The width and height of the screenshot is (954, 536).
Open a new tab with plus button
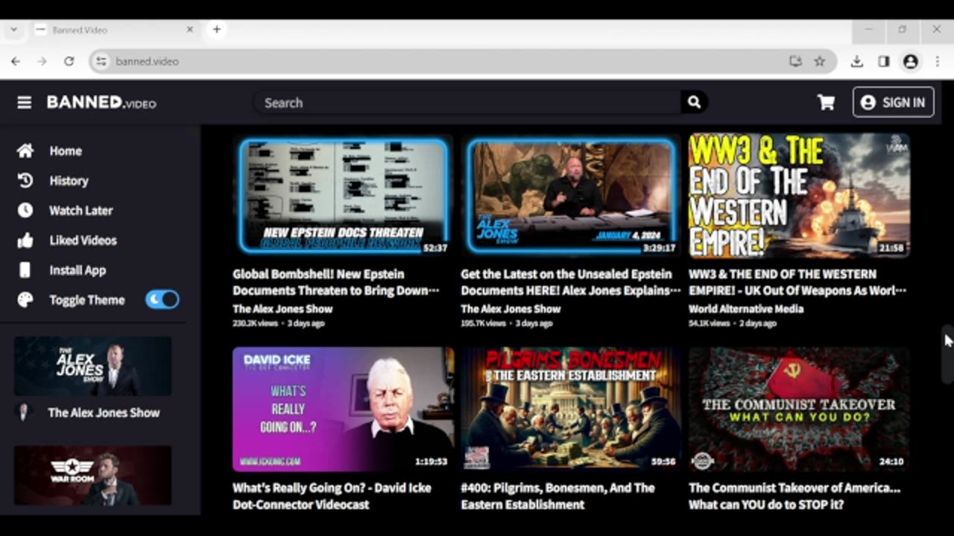(x=217, y=30)
